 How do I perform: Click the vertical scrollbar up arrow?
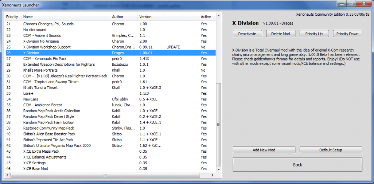[218, 16]
